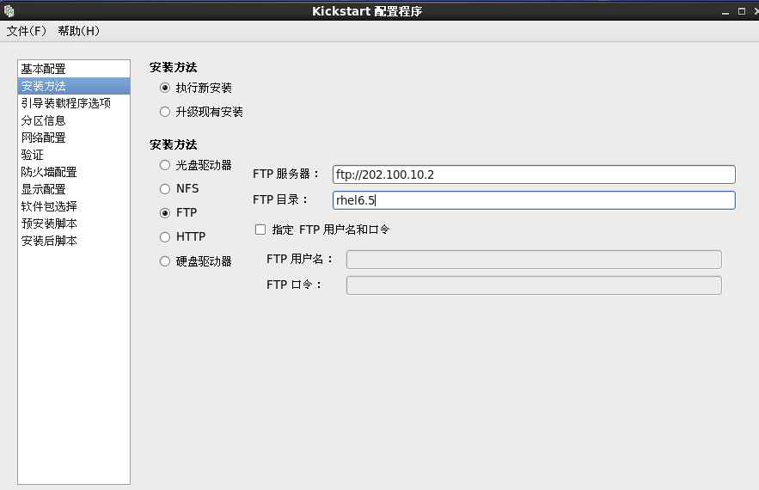The width and height of the screenshot is (759, 490).
Task: Open 软件包选择 section
Action: (x=74, y=206)
